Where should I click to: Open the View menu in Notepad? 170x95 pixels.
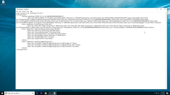(x=28, y=11)
